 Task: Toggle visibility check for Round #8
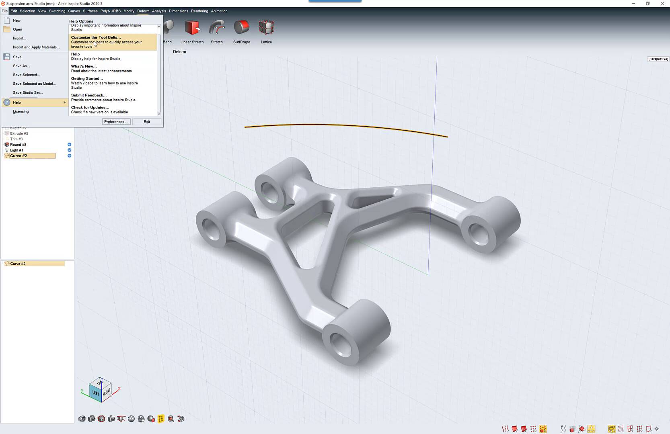coord(69,145)
